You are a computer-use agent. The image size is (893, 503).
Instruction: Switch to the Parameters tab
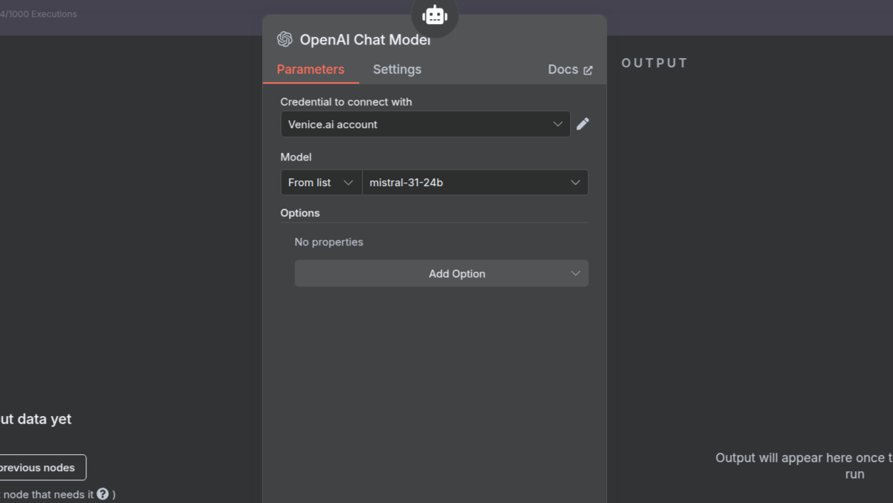pyautogui.click(x=310, y=69)
